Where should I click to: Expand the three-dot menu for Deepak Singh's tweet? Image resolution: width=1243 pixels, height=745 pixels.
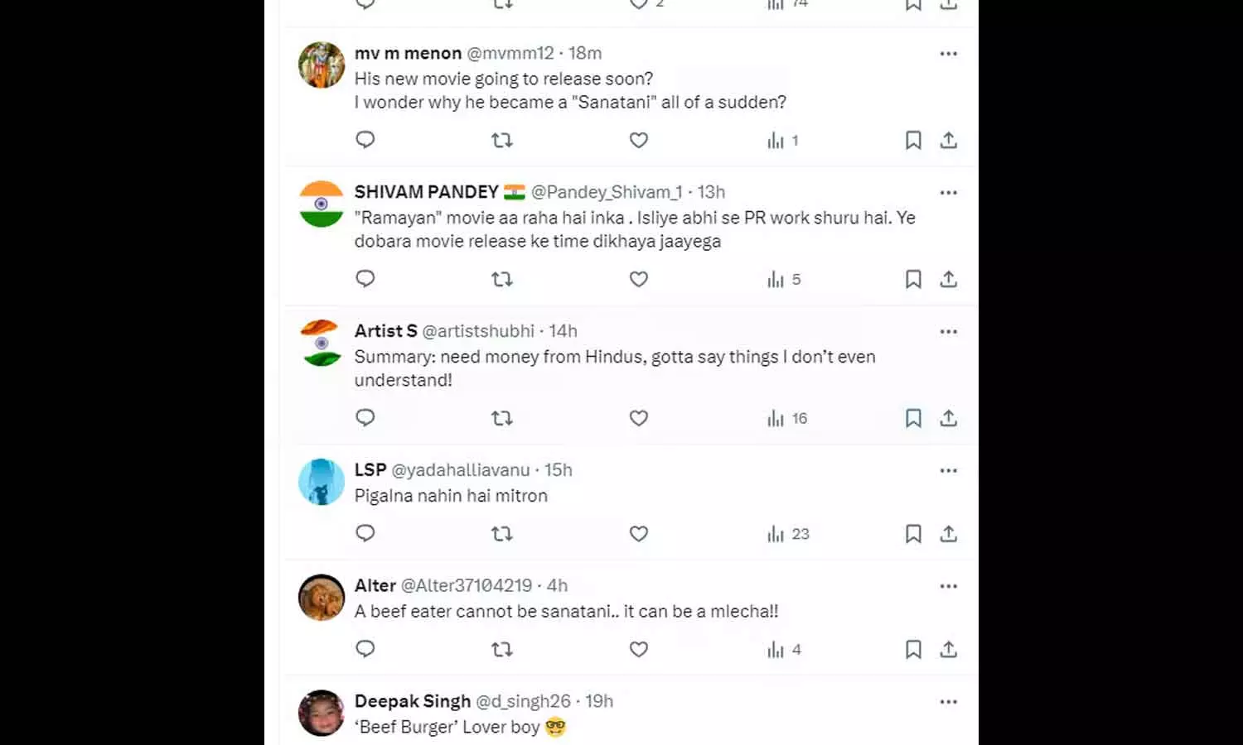949,702
